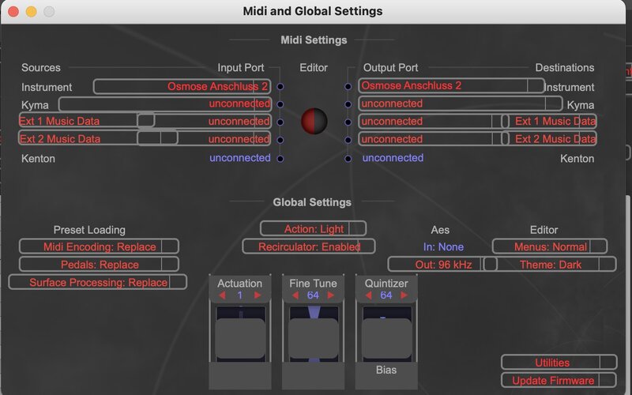Open the Kyma output port unconnected dropdown
Image resolution: width=632 pixels, height=395 pixels.
point(460,104)
